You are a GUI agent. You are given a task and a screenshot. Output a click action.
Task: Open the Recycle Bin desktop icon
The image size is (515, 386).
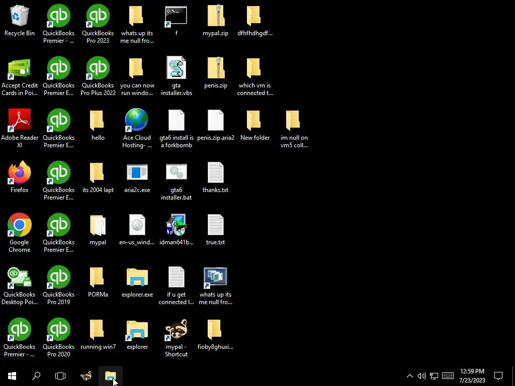[20, 21]
